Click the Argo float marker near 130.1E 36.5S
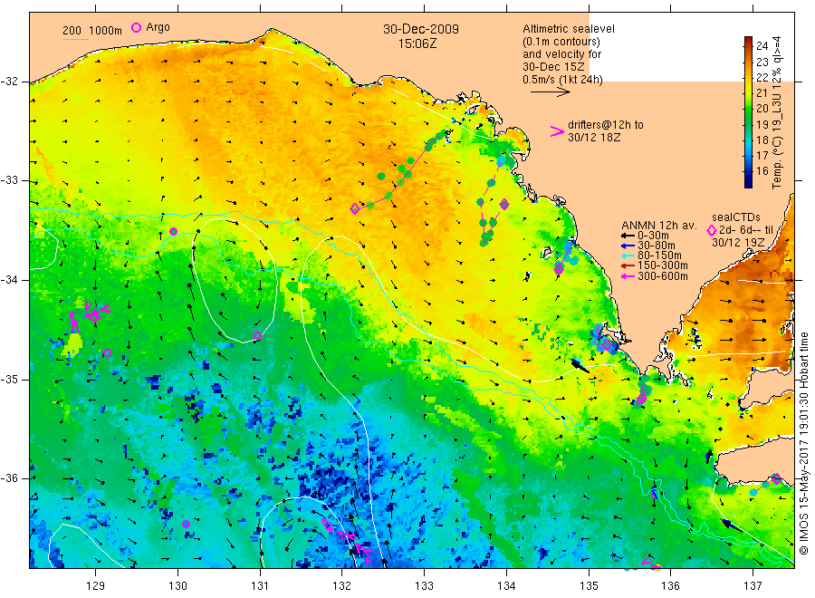Screen dimensions: 815x598 (x=186, y=524)
